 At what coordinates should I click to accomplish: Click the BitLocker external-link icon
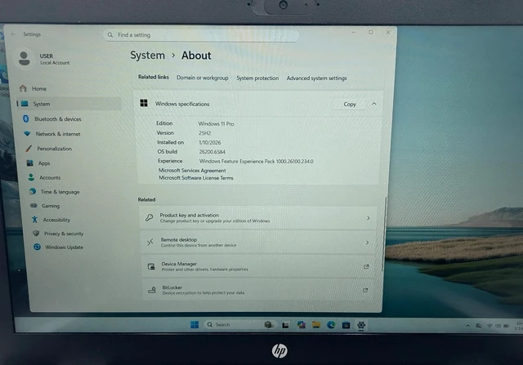(365, 290)
